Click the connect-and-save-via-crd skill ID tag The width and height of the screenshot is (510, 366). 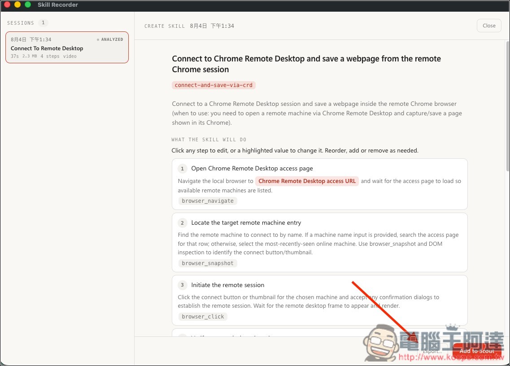pyautogui.click(x=214, y=85)
